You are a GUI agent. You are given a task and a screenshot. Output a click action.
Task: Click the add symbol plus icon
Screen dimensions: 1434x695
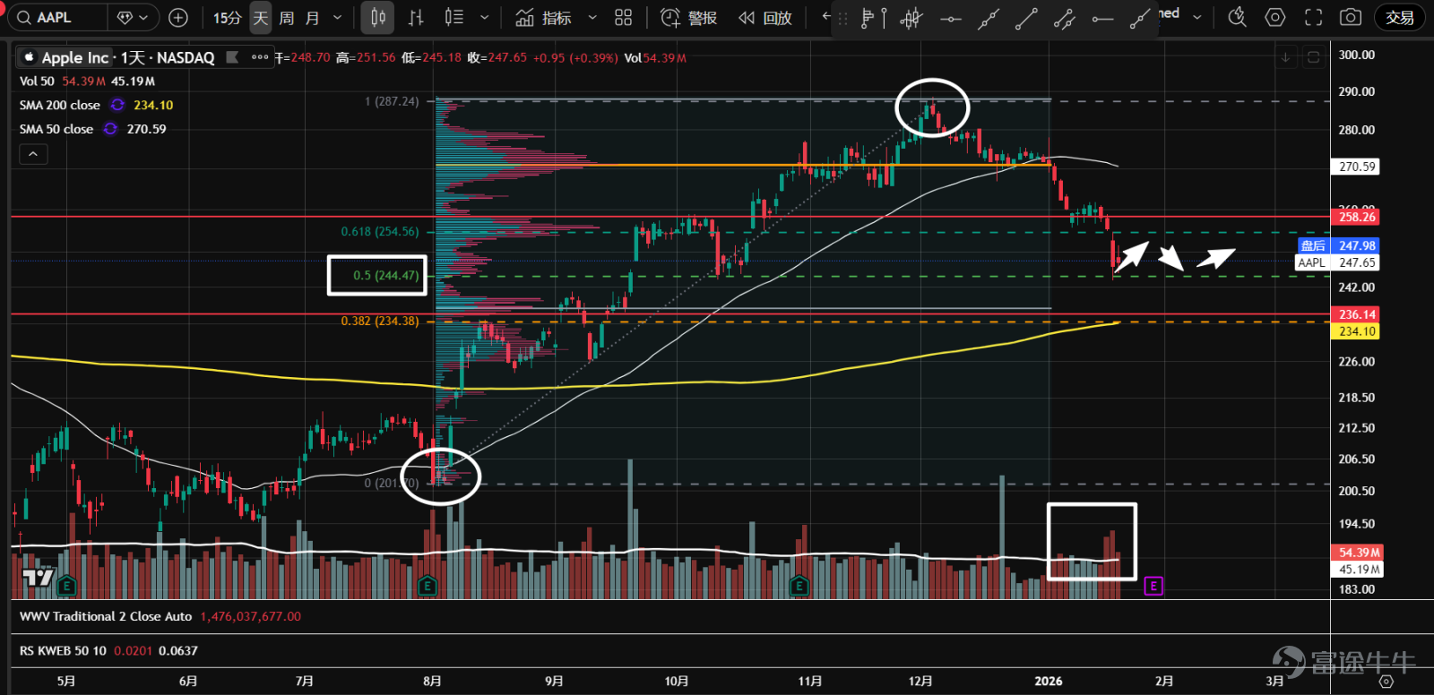click(178, 17)
